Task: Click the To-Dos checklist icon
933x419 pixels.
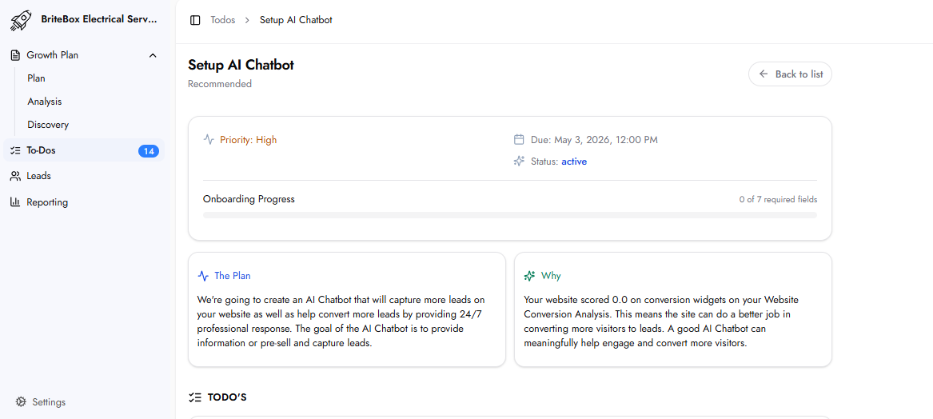Action: click(15, 150)
